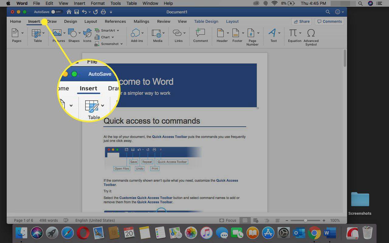Click English (United States) language
Viewport: 389px width, 243px height.
95,221
